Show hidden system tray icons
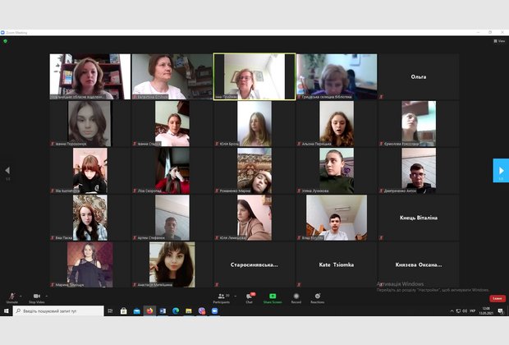This screenshot has width=509, height=345. click(452, 310)
